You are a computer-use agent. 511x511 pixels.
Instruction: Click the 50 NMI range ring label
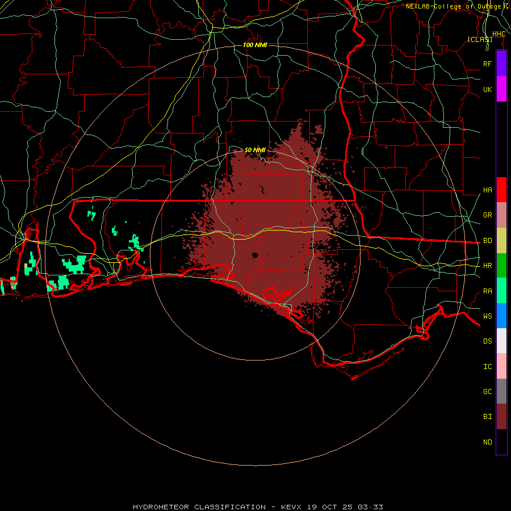coord(255,150)
